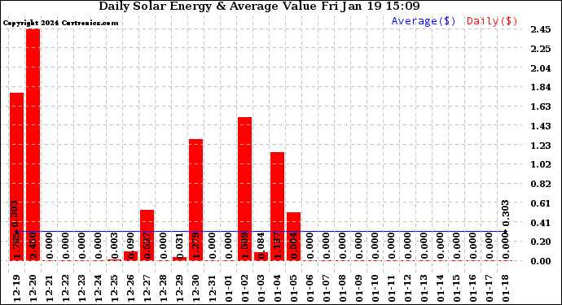562x305 pixels.
Task: Click the 1.02 y-axis tick label
Action: point(541,164)
